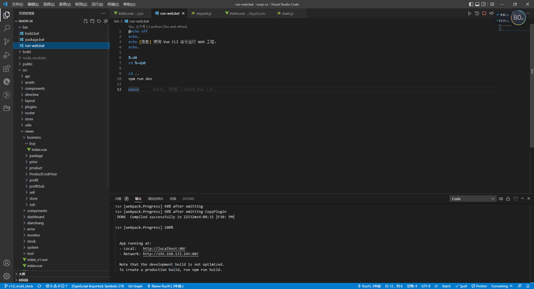Screen dimensions: 534x289
Task: Switch to the main.js tab
Action: [288, 13]
